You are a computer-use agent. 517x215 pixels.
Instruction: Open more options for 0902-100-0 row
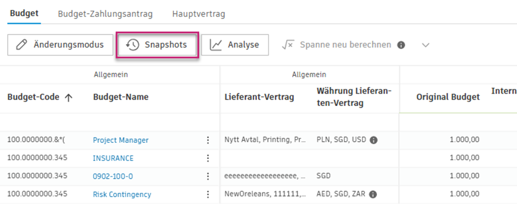208,176
